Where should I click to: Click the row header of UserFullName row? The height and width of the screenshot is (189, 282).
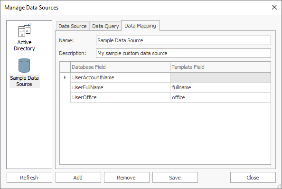click(65, 87)
